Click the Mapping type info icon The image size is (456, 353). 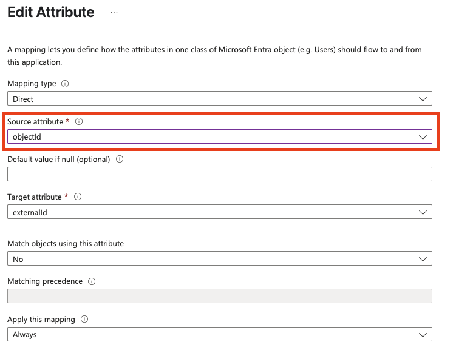(x=66, y=84)
